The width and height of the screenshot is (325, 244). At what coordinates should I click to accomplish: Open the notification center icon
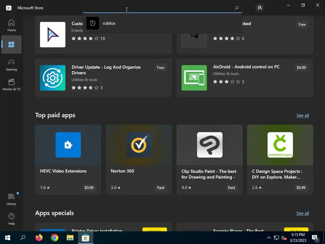click(x=315, y=238)
